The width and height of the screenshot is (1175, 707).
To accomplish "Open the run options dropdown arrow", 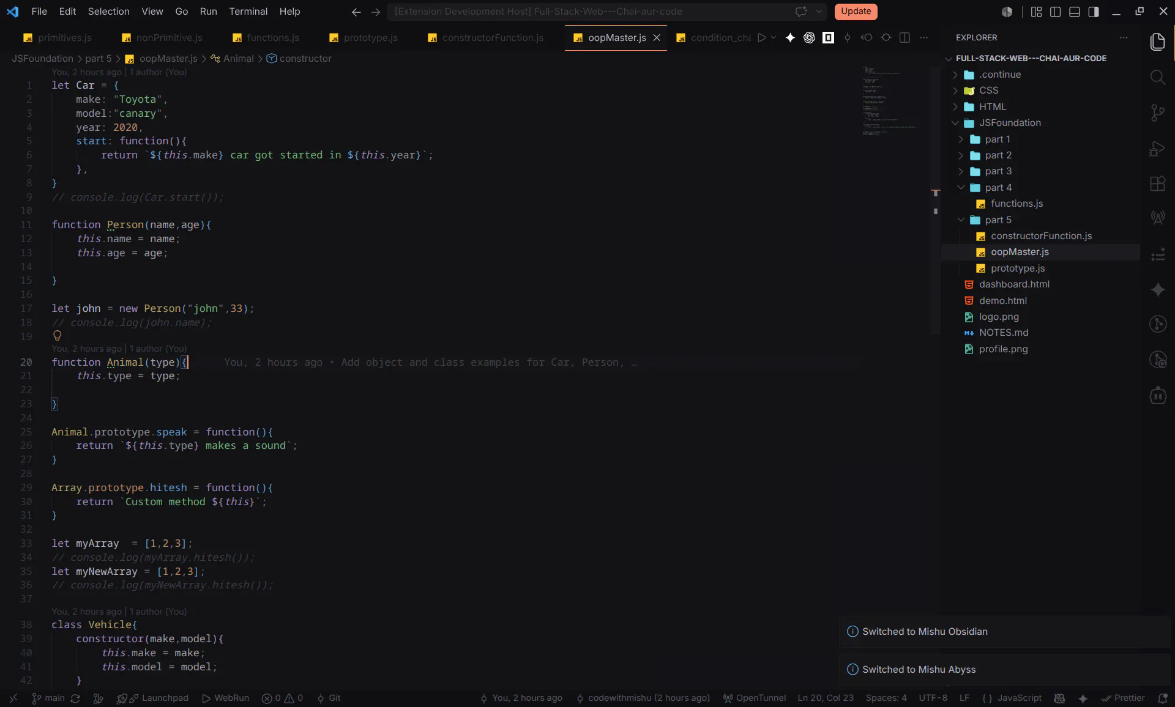I will coord(774,38).
